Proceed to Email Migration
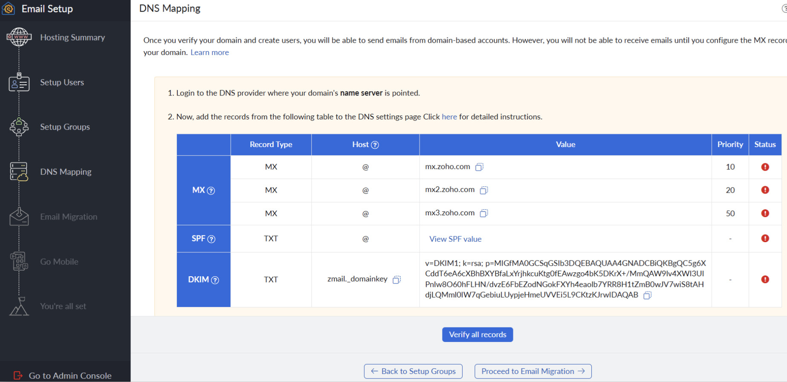Viewport: 787px width, 382px height. click(x=532, y=371)
